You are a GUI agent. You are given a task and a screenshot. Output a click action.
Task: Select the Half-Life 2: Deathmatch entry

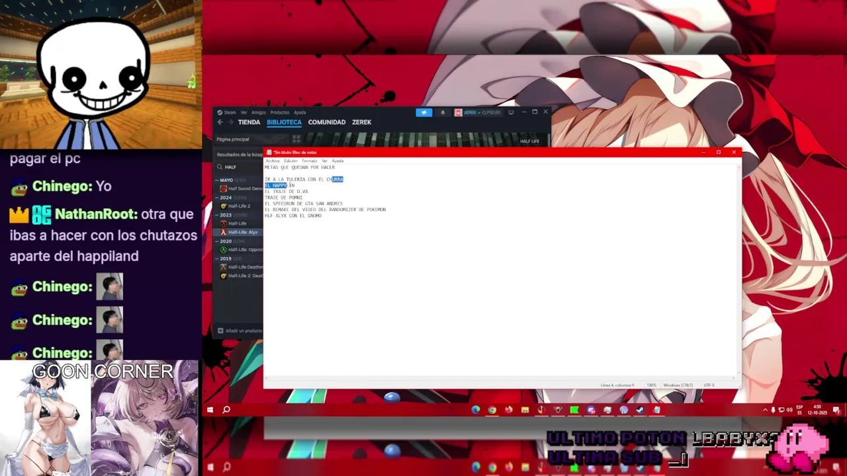coord(245,276)
